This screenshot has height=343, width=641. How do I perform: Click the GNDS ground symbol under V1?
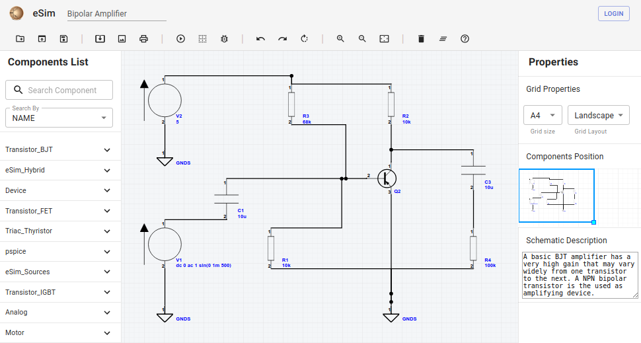point(165,318)
